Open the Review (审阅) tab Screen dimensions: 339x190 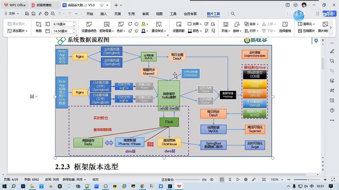pyautogui.click(x=145, y=14)
